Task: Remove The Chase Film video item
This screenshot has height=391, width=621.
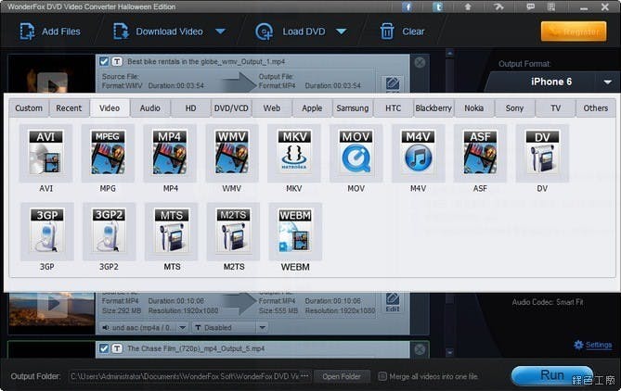Action: click(x=420, y=349)
